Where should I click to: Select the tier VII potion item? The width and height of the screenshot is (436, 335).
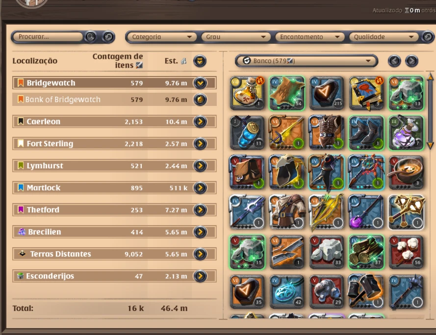click(247, 93)
